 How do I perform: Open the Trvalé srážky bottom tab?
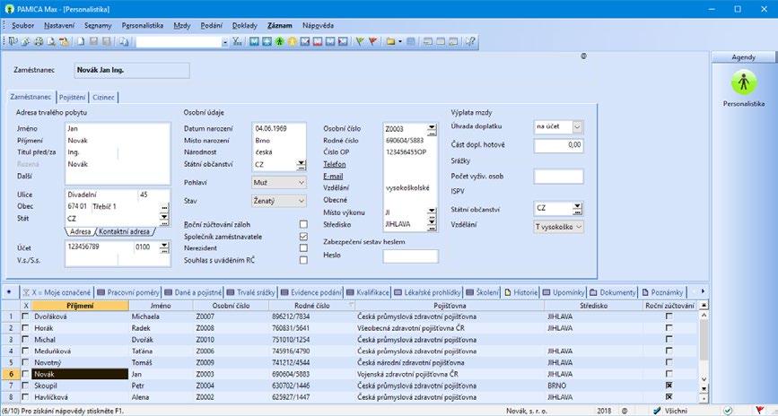click(x=250, y=292)
